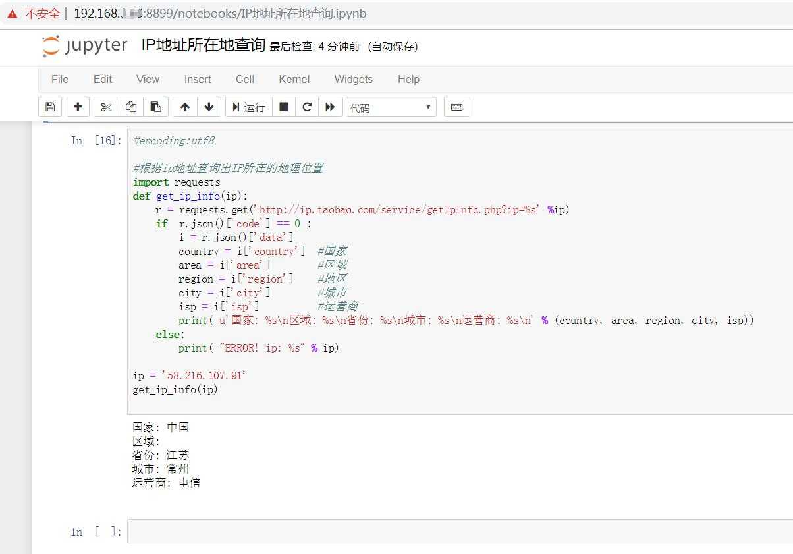Click the browser address bar URL
The height and width of the screenshot is (554, 793).
pos(220,13)
